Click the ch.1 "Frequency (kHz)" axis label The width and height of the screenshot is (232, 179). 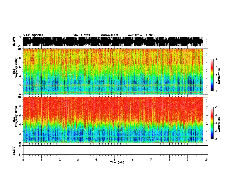click(x=16, y=68)
